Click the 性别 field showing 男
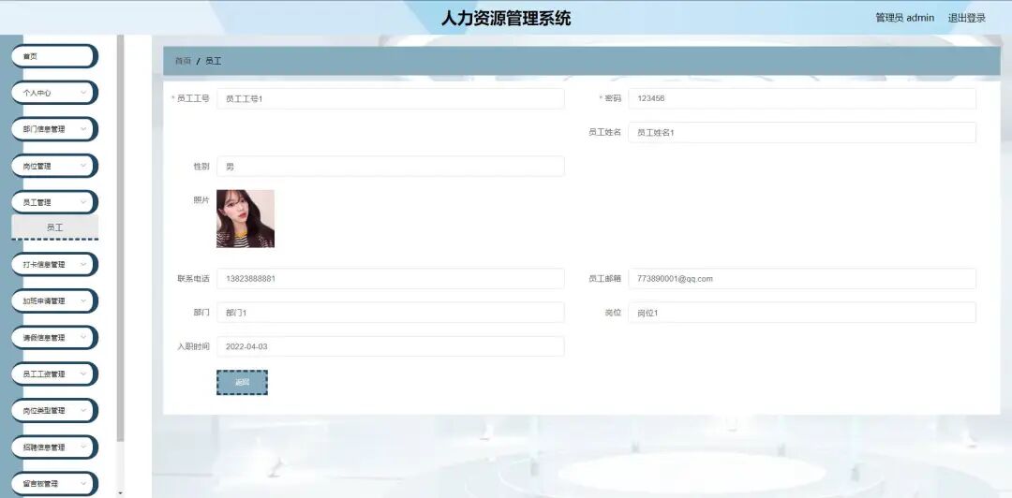 pos(391,167)
